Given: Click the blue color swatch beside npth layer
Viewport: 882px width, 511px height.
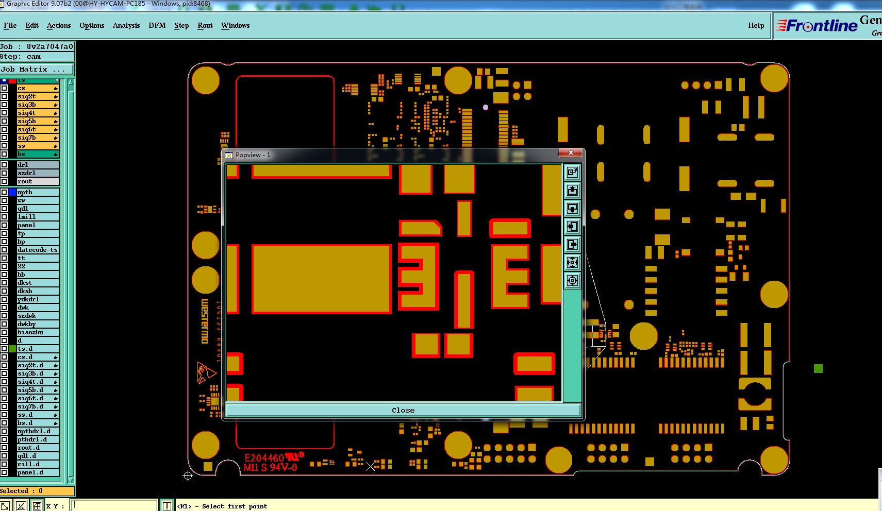Looking at the screenshot, I should tap(12, 192).
